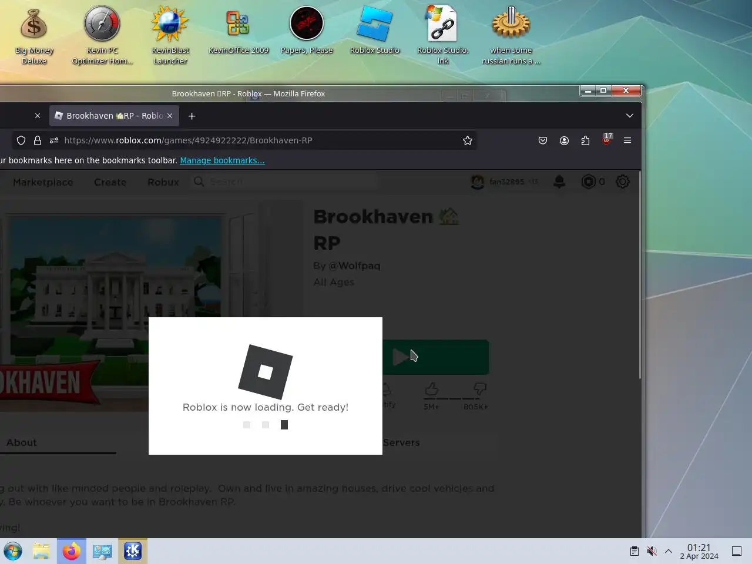
Task: Open KevinOffice 2009 desktop icon
Action: point(239,31)
